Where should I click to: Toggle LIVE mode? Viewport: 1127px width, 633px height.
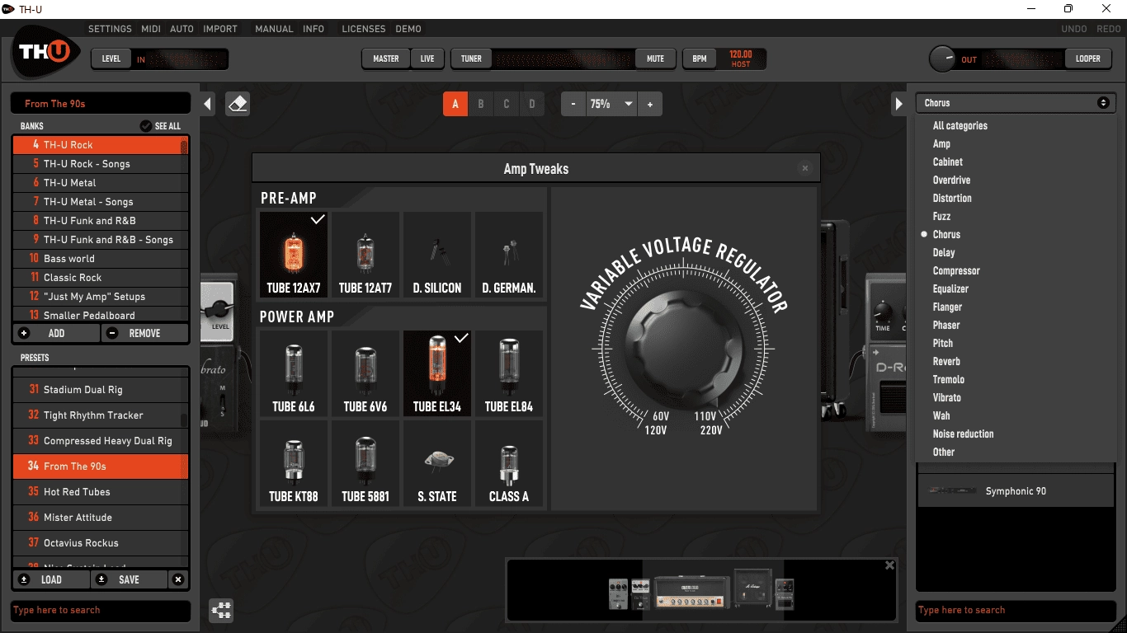point(427,59)
